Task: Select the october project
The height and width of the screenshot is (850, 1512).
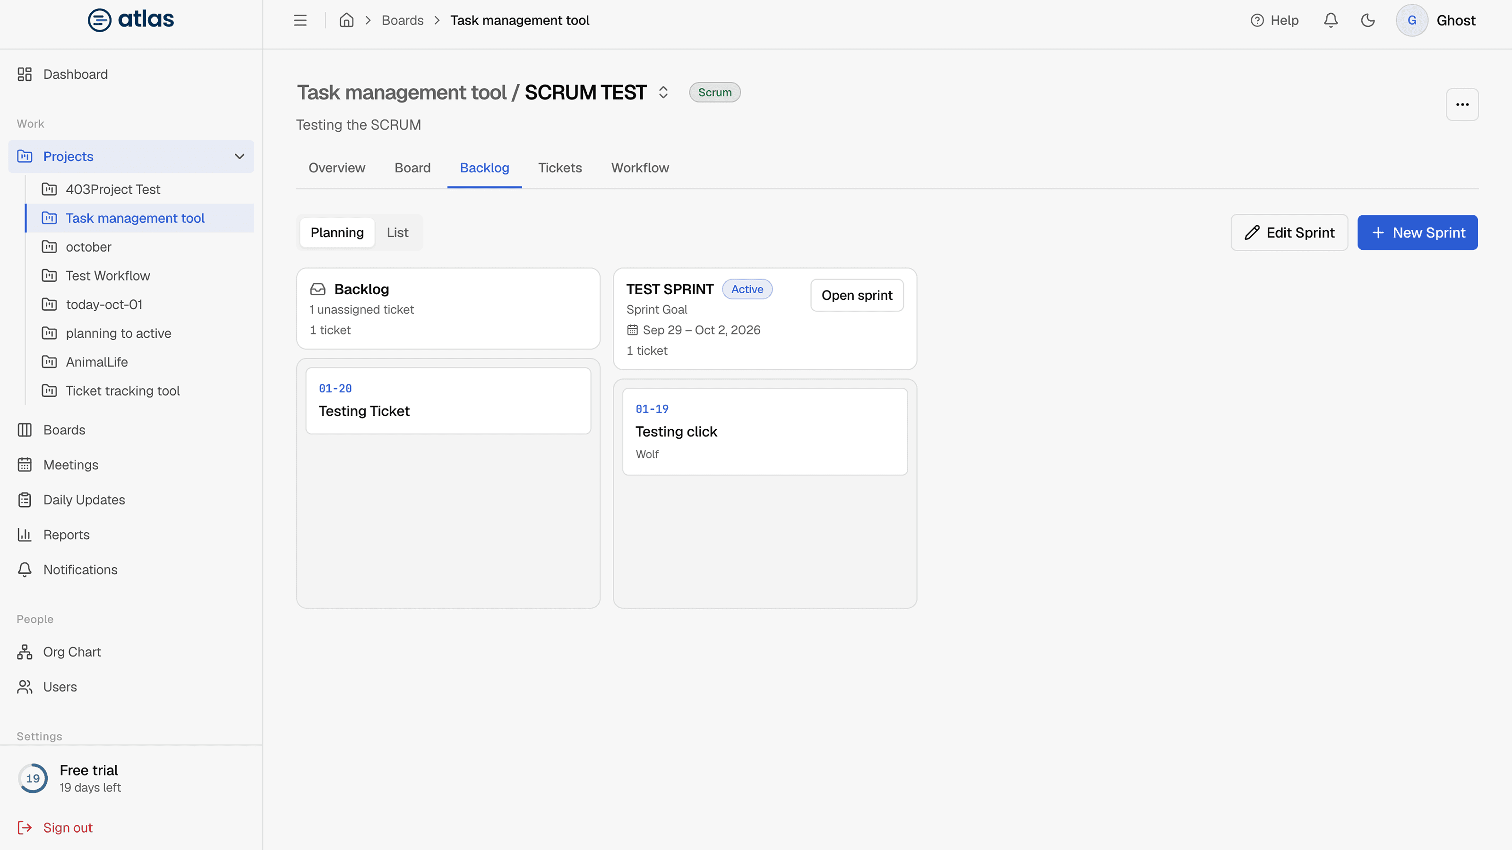Action: pos(140,247)
